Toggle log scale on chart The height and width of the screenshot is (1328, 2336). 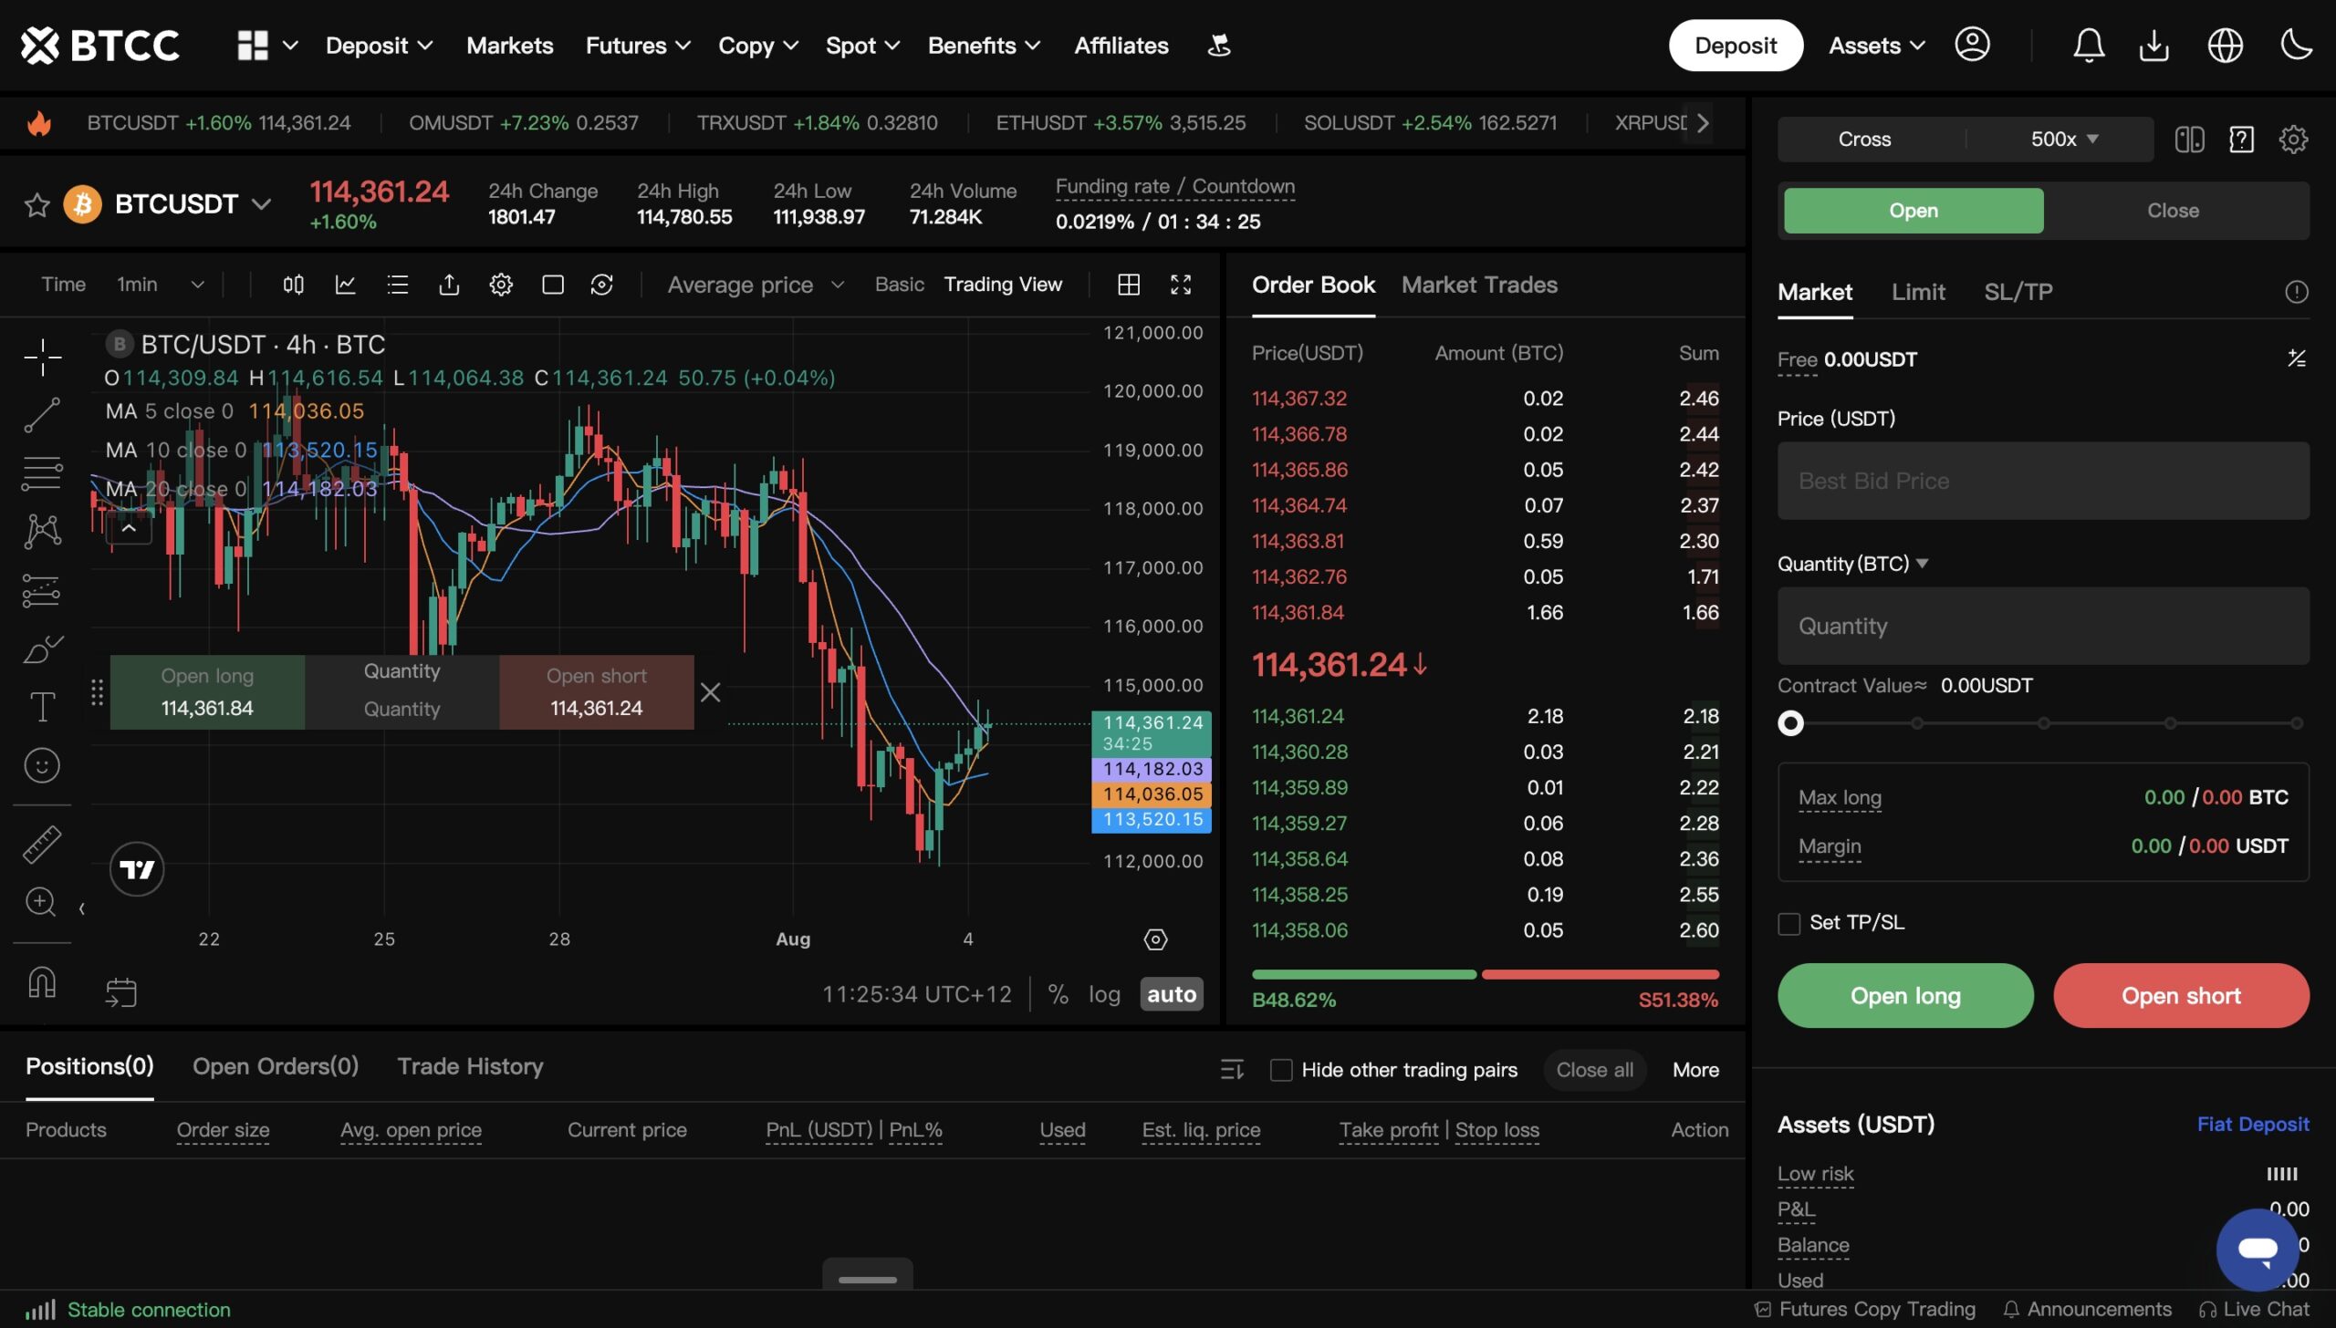pyautogui.click(x=1104, y=994)
